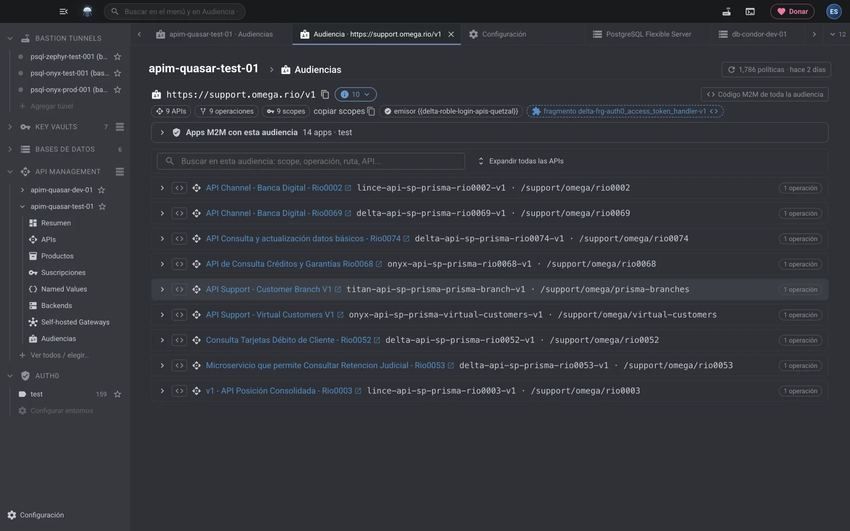Show code for API Support Virtual Customers V1

(x=179, y=315)
